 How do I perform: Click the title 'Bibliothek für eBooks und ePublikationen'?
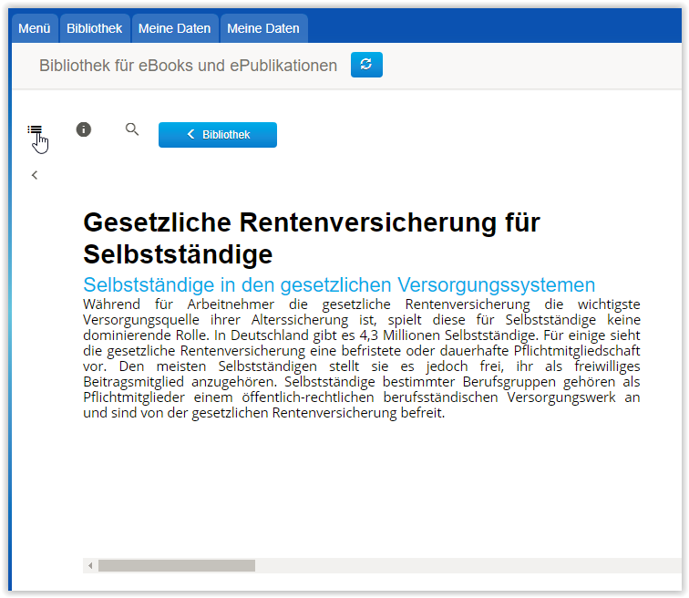point(188,66)
